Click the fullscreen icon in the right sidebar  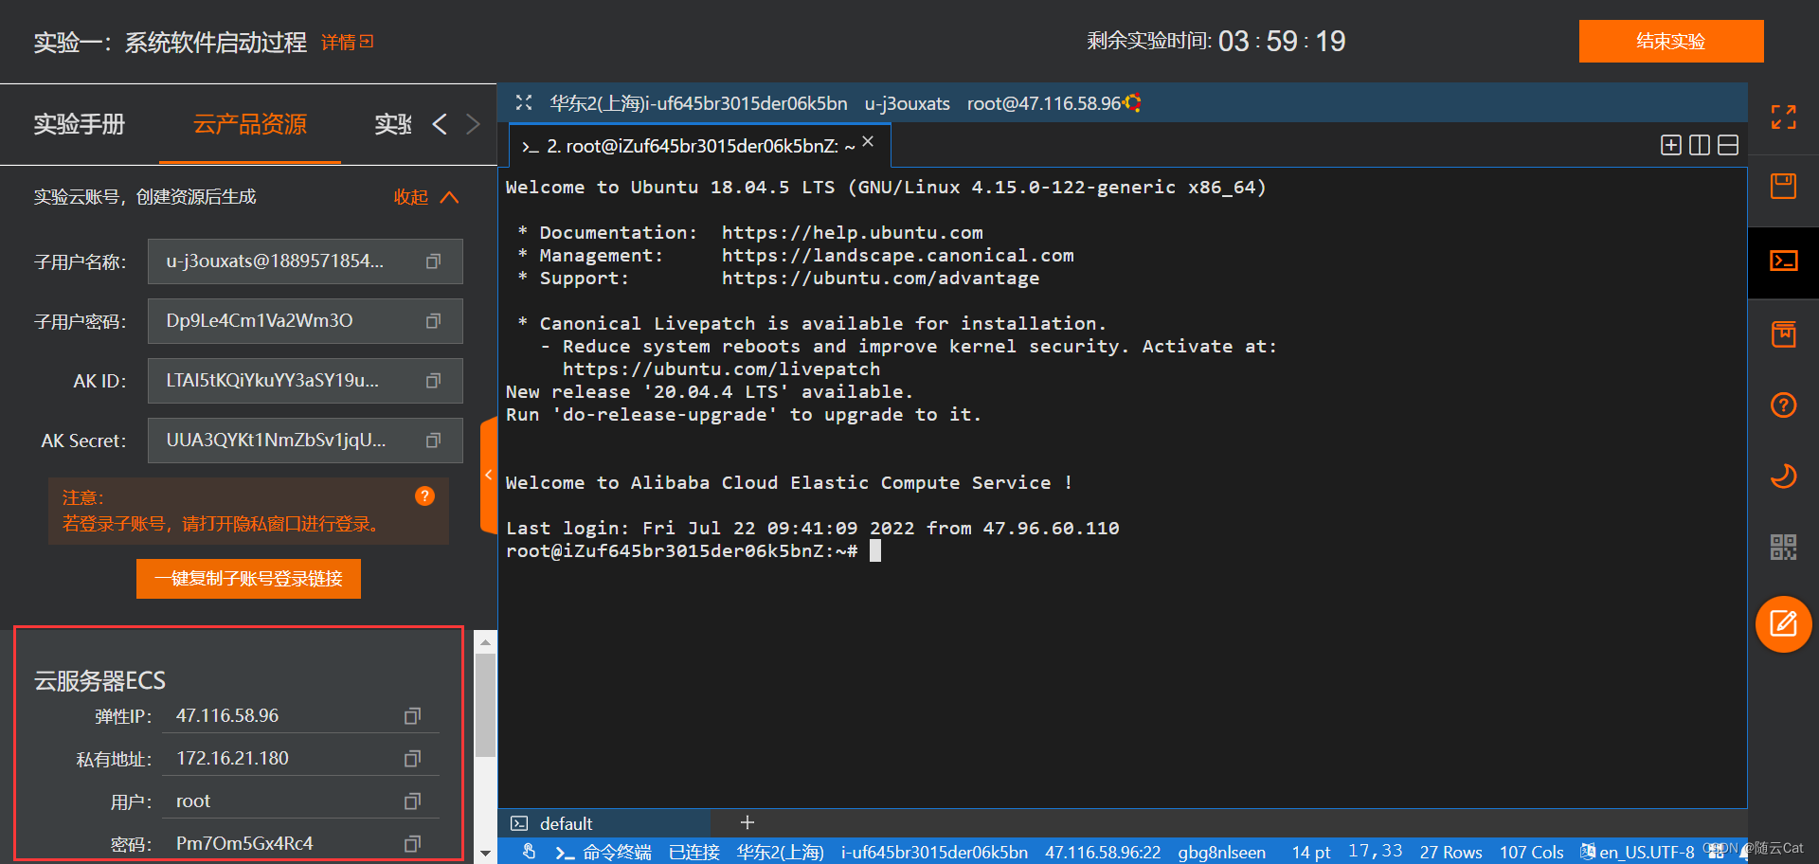pos(1783,117)
